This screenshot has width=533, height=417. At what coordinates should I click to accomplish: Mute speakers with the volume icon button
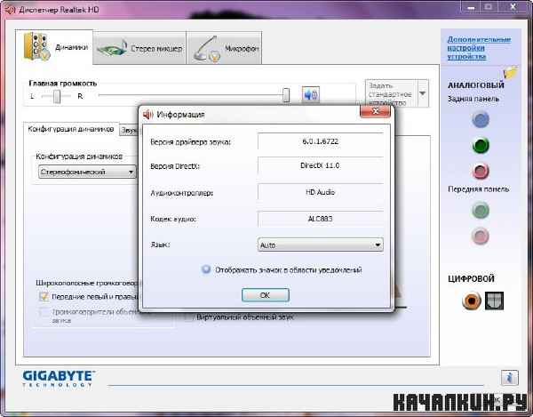click(310, 94)
